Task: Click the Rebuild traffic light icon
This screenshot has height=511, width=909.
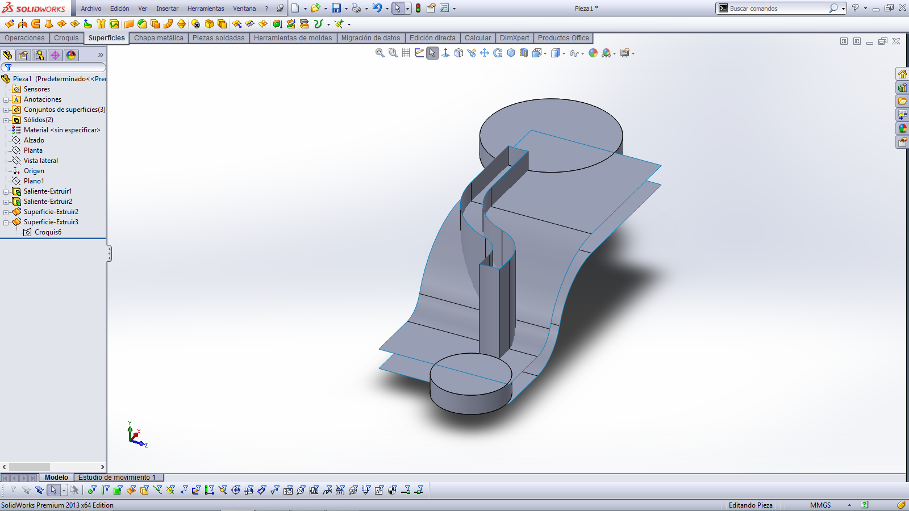Action: coord(418,8)
